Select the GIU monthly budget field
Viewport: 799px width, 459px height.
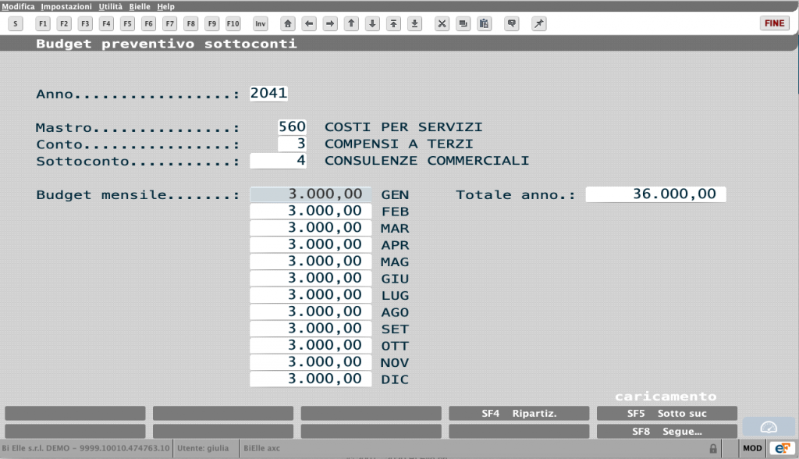[311, 279]
